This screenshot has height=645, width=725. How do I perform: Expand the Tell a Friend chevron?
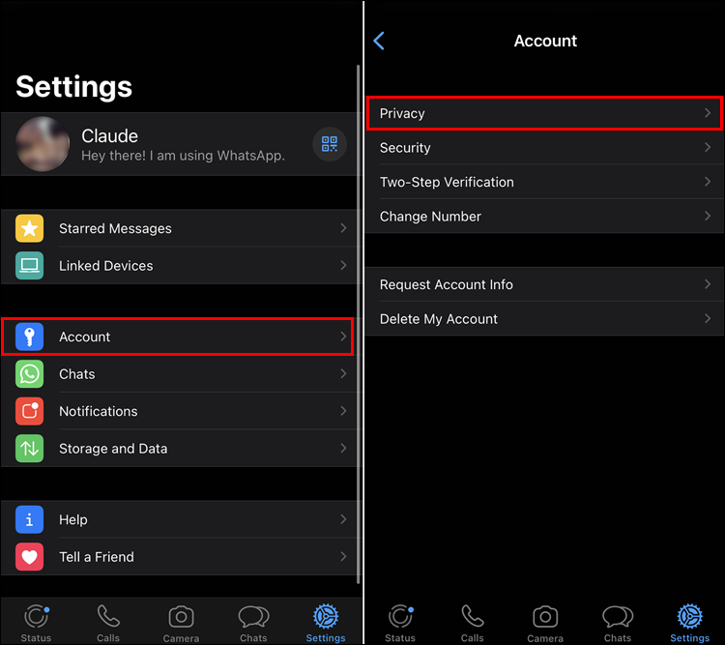343,556
